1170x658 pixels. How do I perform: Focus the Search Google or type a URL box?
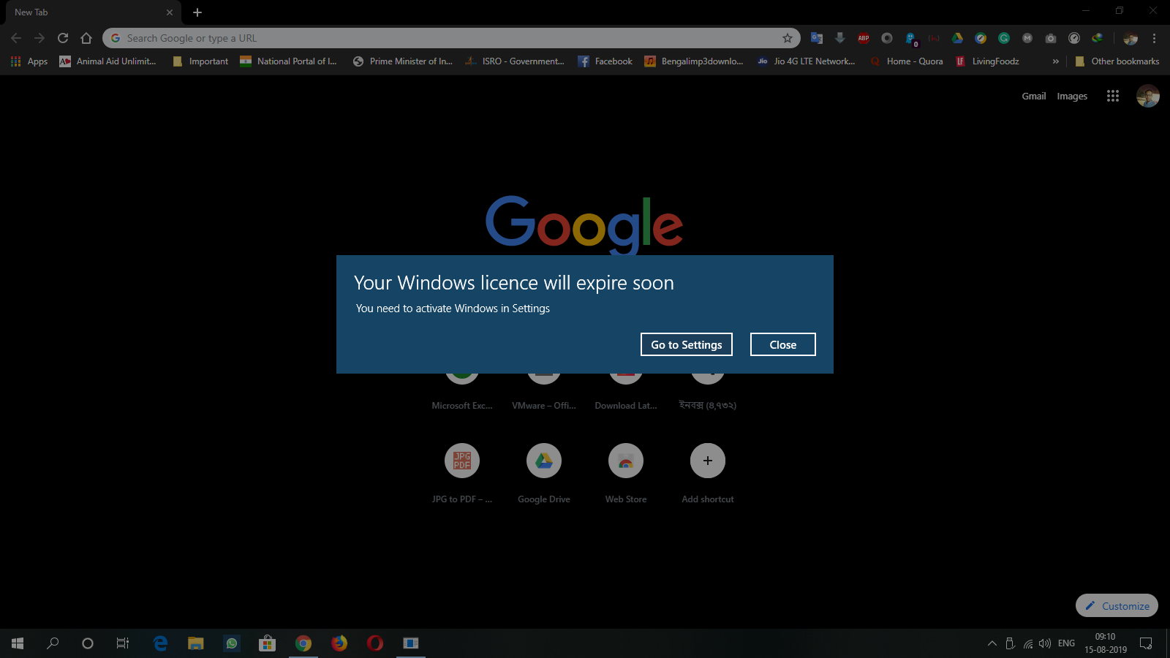pos(451,38)
